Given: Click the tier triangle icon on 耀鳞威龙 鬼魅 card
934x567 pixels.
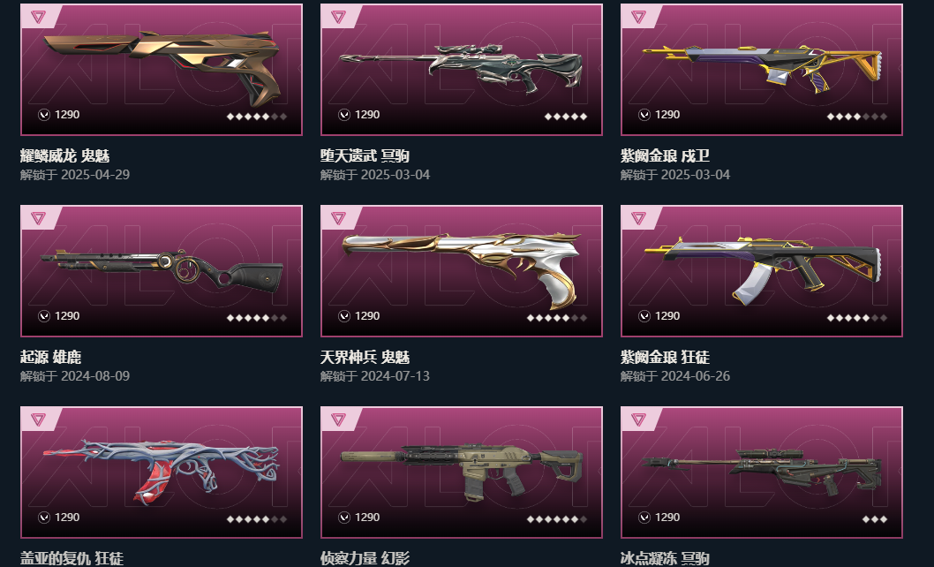Looking at the screenshot, I should pyautogui.click(x=38, y=17).
